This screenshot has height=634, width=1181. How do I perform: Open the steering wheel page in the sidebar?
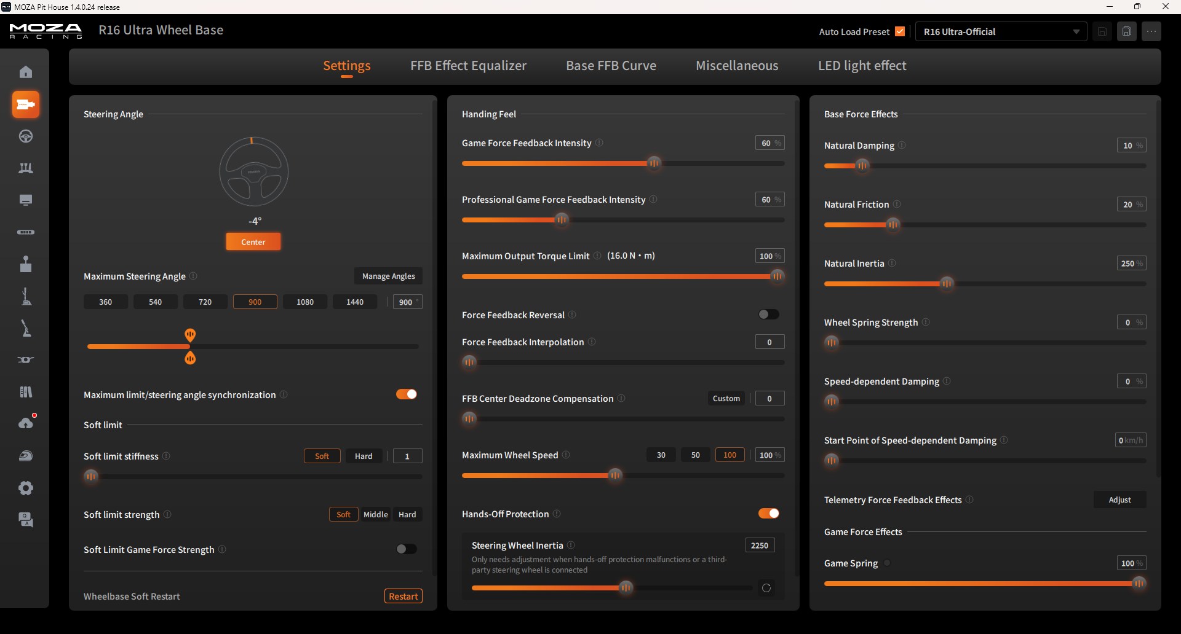[x=26, y=136]
